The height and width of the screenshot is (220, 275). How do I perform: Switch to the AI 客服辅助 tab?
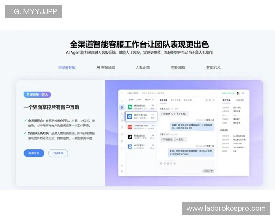[106, 67]
